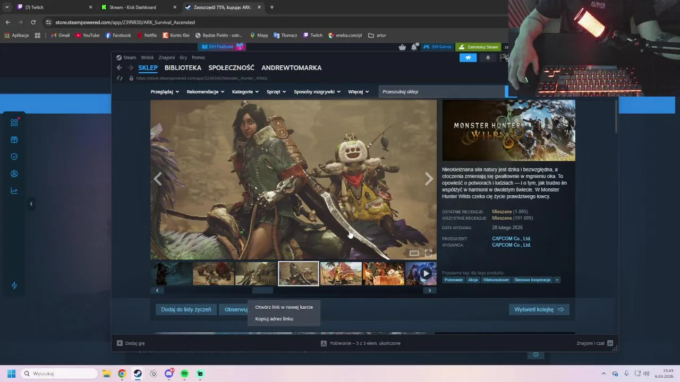Select Otwórz link w nowej karcie
680x382 pixels.
click(284, 307)
